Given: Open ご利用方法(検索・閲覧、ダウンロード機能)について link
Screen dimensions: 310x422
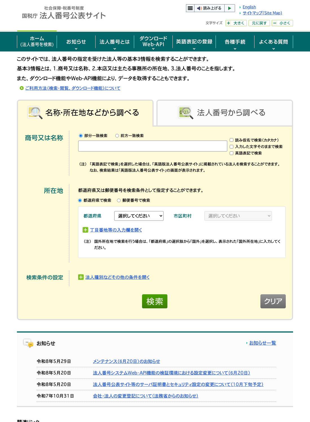Looking at the screenshot, I should pyautogui.click(x=73, y=88).
